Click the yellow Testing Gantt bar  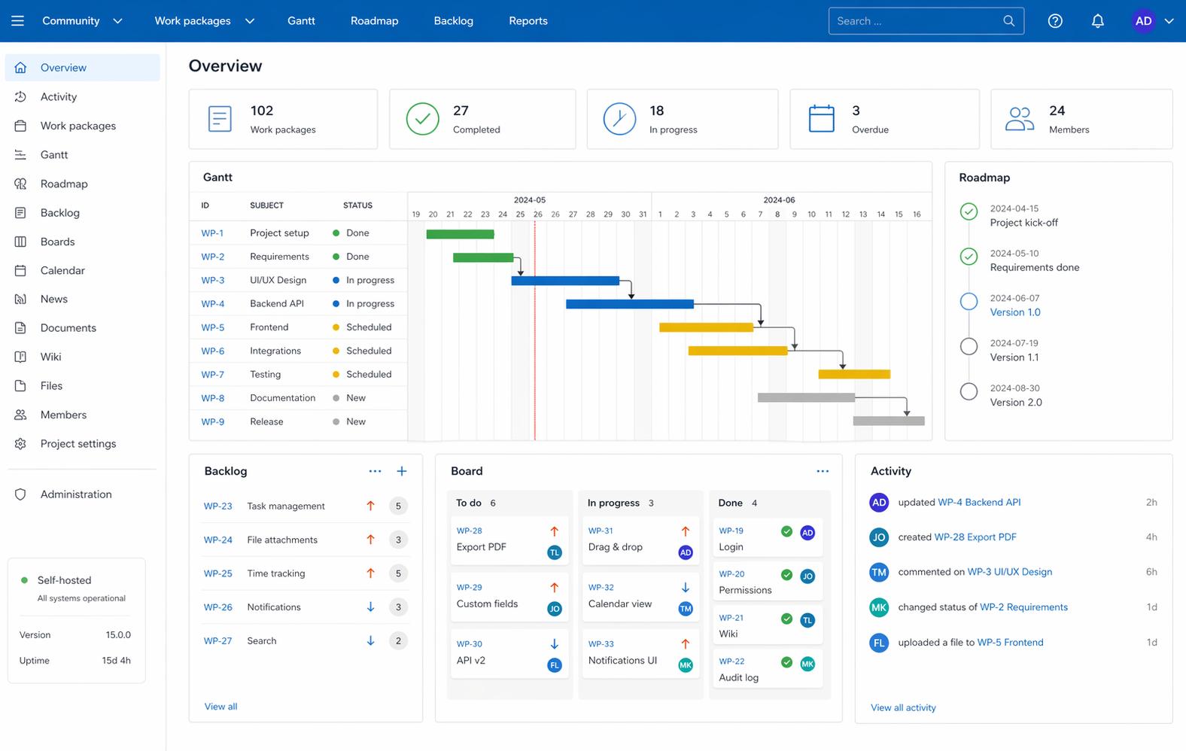click(854, 374)
